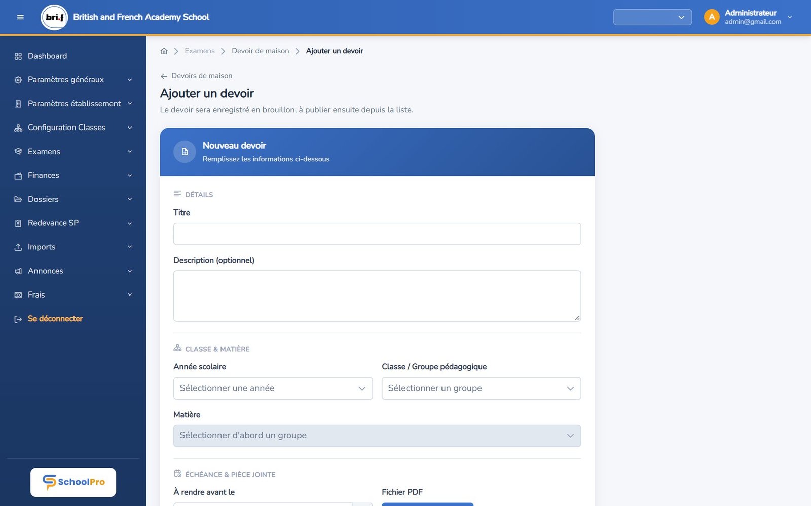Focus the Titre input field
This screenshot has width=811, height=506.
click(x=377, y=234)
